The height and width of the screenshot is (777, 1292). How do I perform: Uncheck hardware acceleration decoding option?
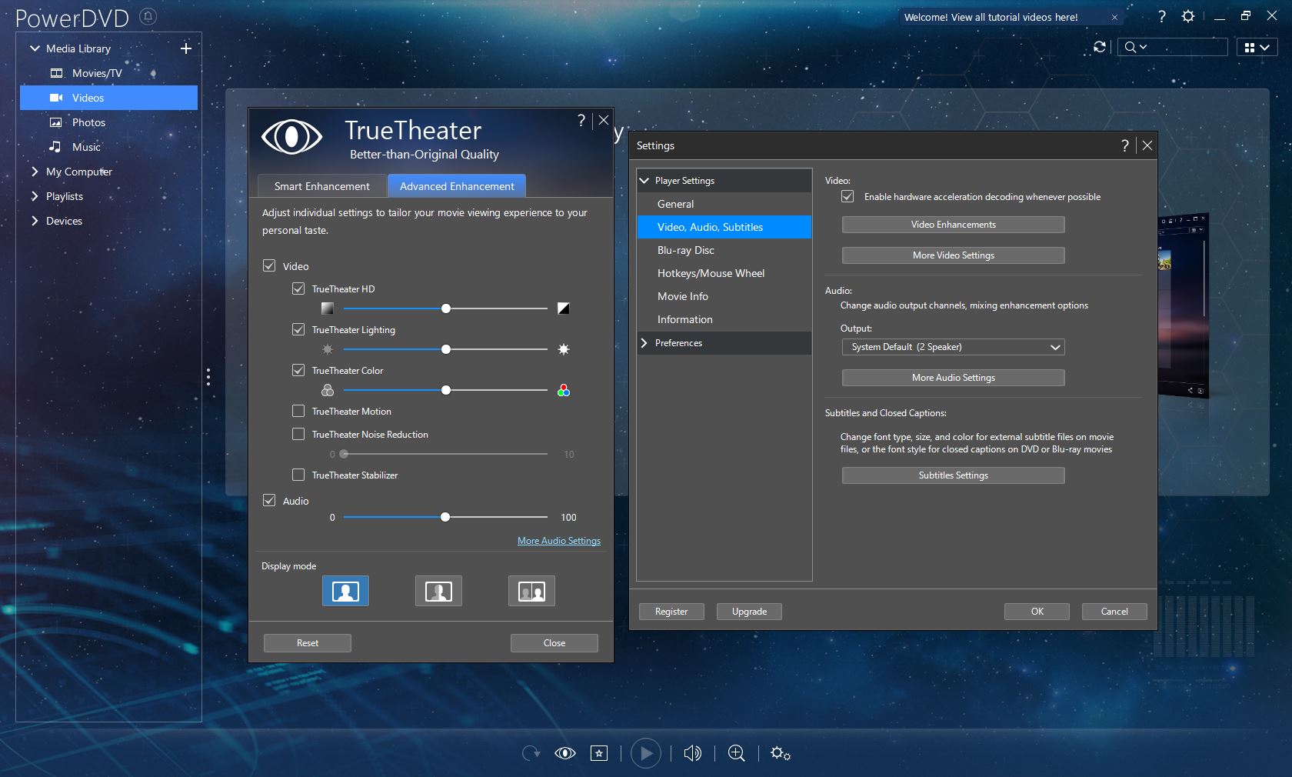coord(847,197)
